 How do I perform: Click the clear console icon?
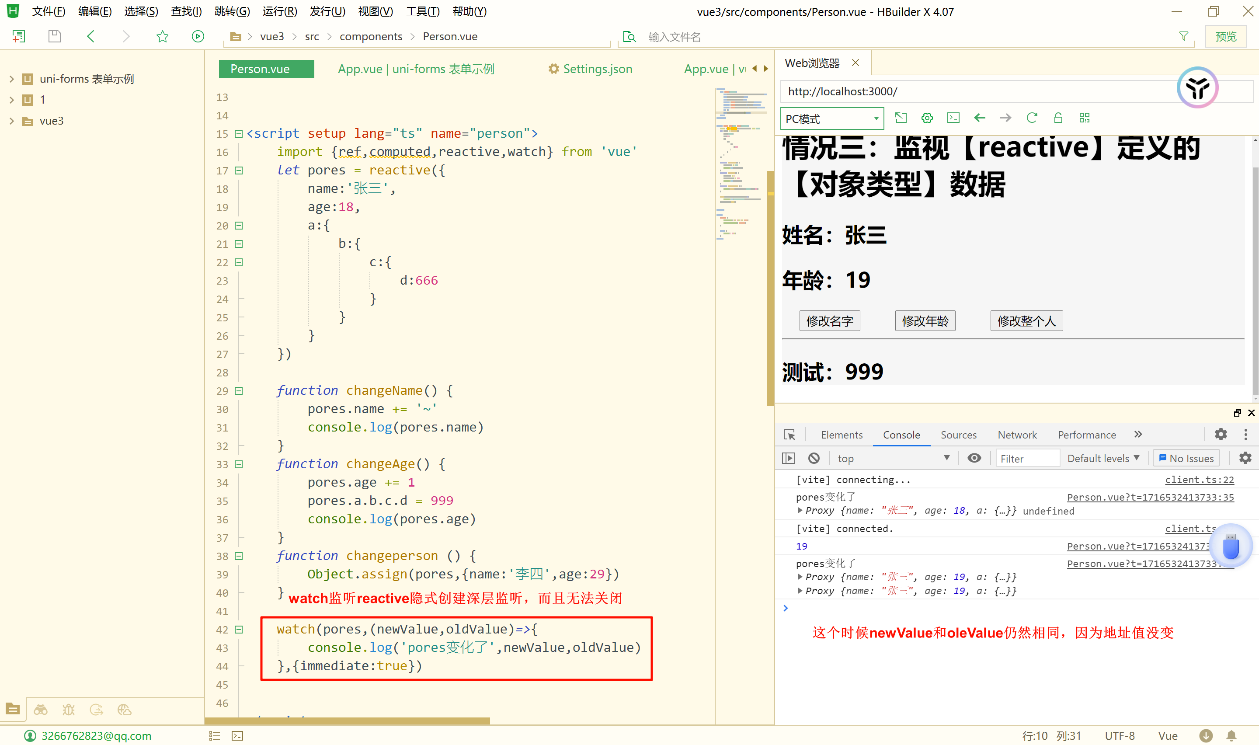(x=814, y=458)
